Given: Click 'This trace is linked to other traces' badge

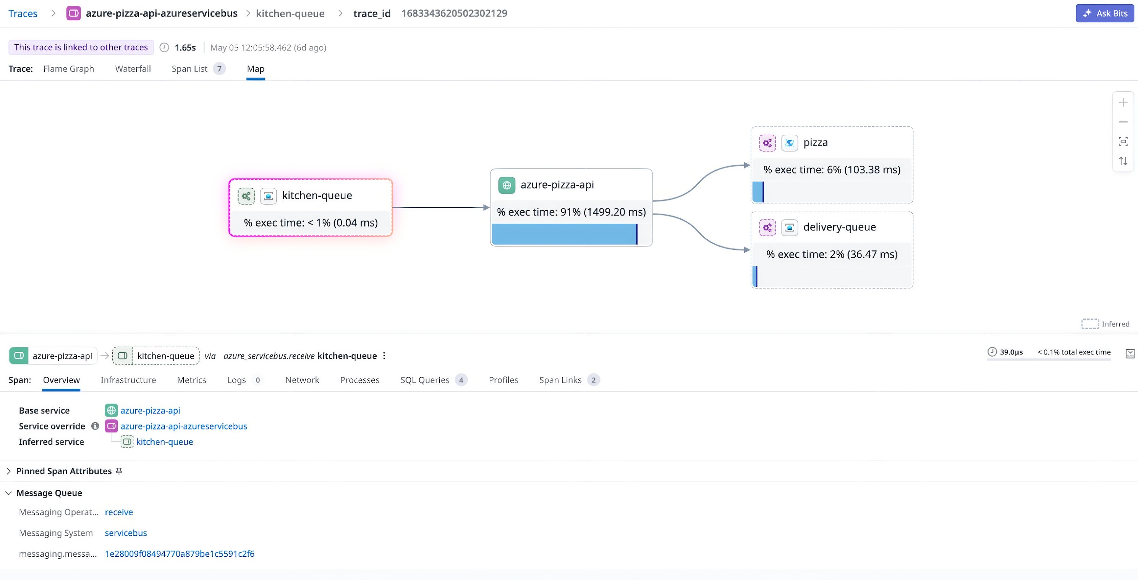Looking at the screenshot, I should pos(81,47).
